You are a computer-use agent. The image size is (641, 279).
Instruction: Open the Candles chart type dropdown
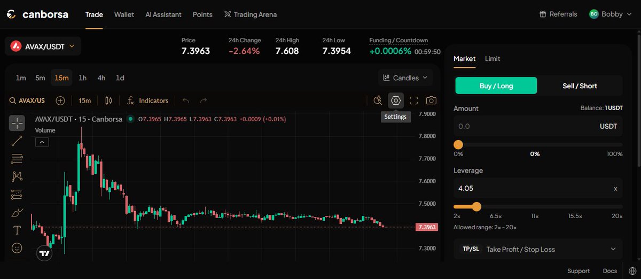[405, 78]
